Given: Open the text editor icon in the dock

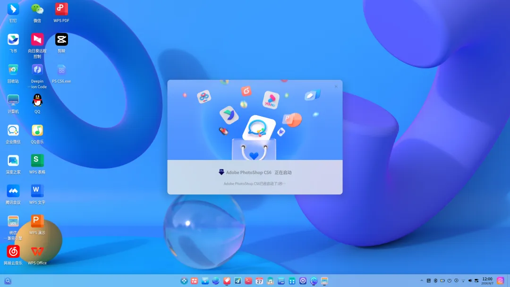Looking at the screenshot, I should point(281,281).
